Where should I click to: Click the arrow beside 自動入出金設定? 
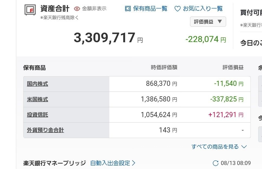coord(133,163)
